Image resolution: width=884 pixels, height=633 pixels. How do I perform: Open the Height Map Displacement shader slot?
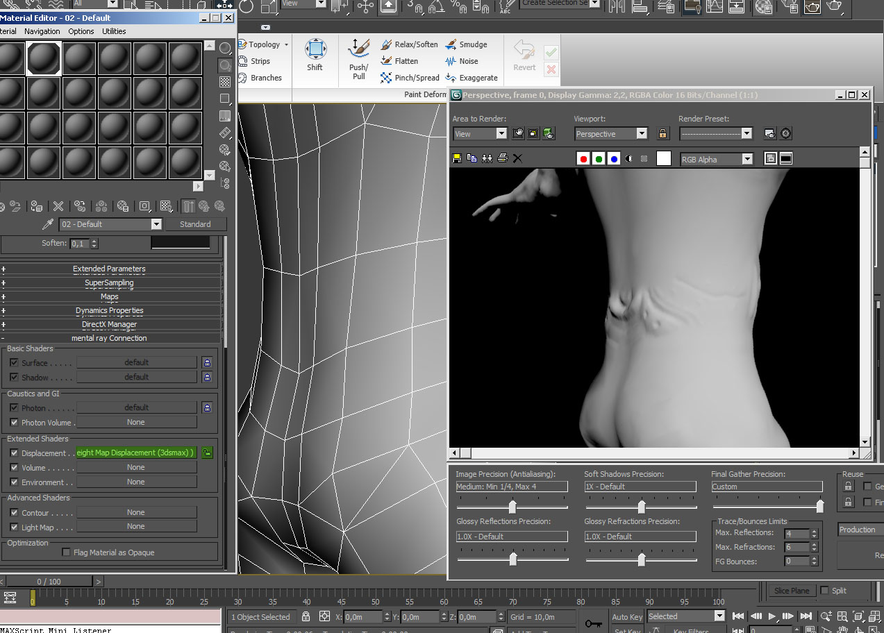(x=136, y=453)
